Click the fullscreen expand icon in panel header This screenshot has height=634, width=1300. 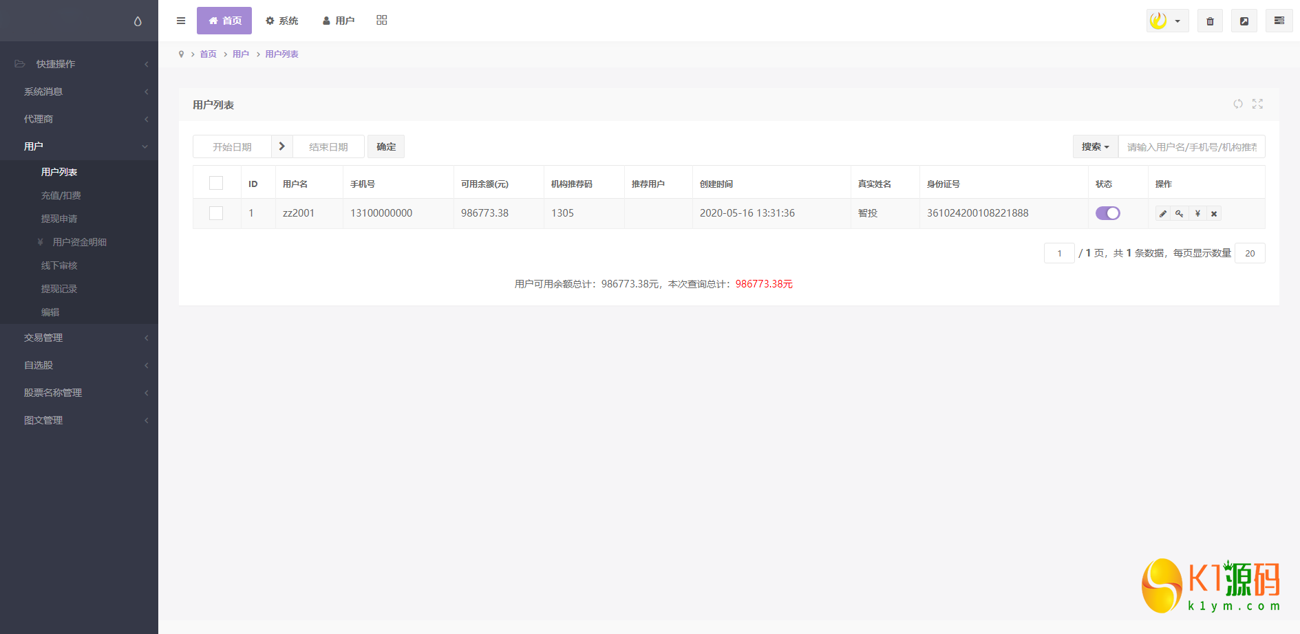tap(1258, 104)
